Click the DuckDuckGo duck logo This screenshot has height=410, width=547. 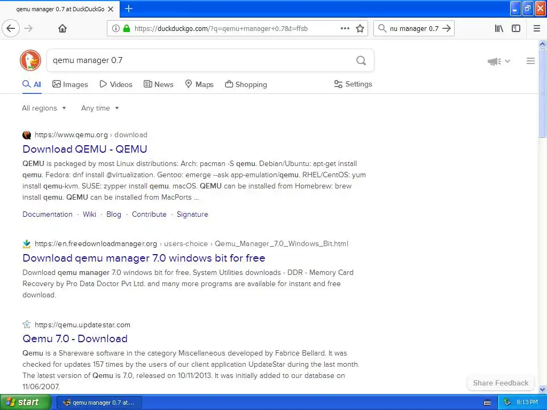coord(30,60)
